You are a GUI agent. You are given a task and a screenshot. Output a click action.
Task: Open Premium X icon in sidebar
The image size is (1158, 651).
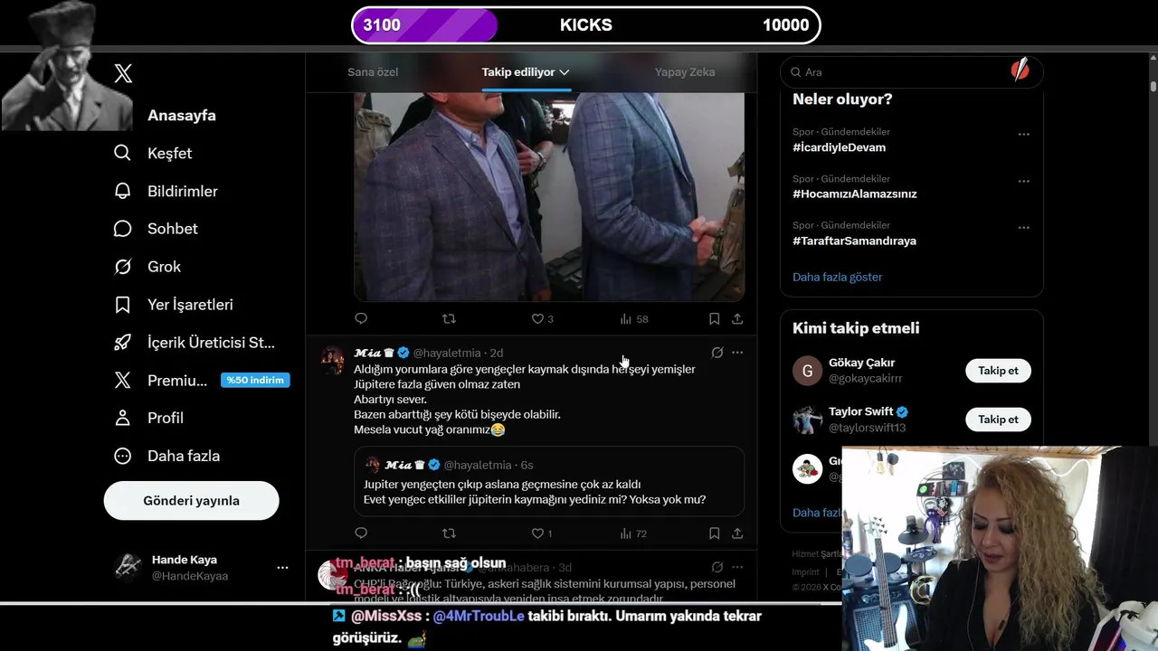point(122,381)
